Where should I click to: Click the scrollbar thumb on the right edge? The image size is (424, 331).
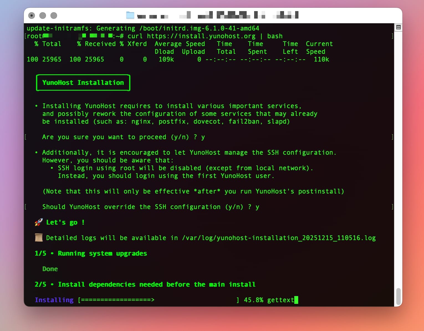(399, 297)
